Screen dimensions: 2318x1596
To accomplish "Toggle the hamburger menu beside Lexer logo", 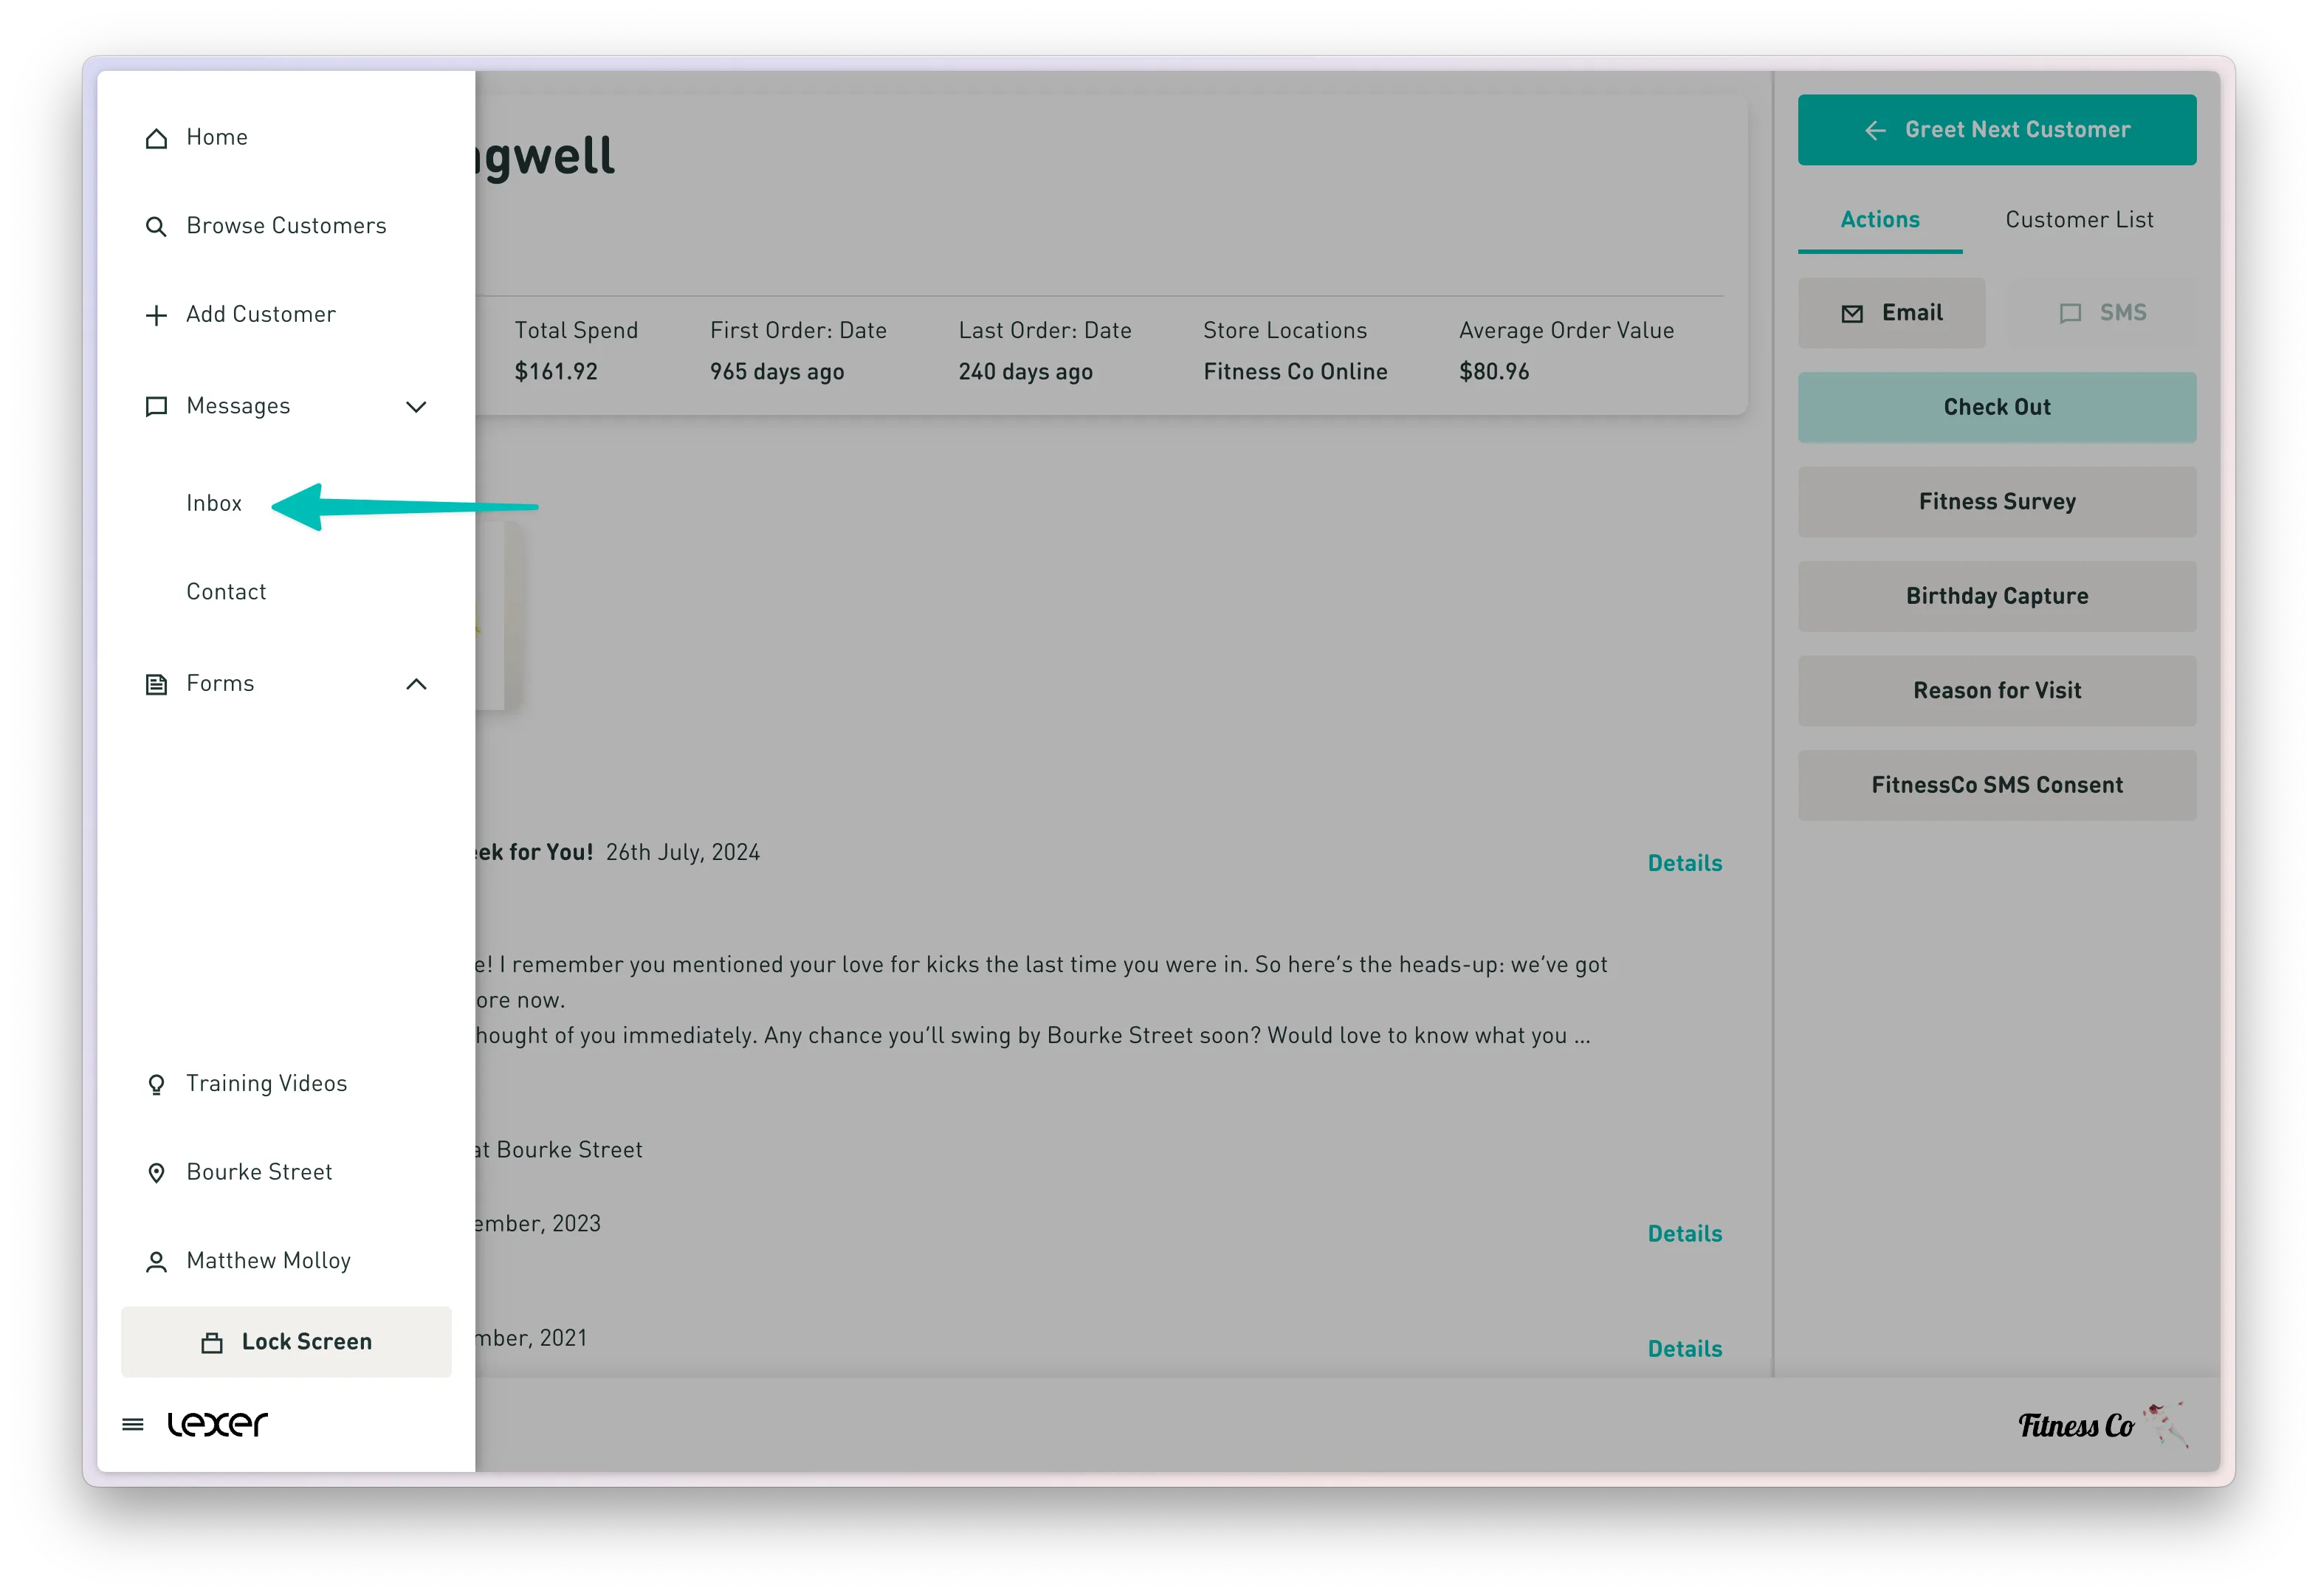I will pos(133,1424).
